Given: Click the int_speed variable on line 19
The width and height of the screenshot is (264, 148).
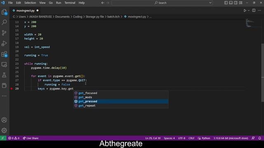Looking at the screenshot, I should 42,47.
